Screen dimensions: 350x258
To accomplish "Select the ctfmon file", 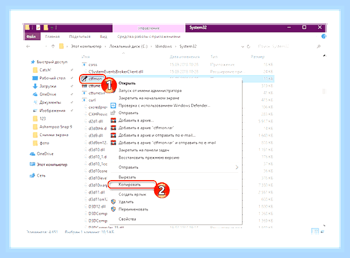I will (95, 79).
